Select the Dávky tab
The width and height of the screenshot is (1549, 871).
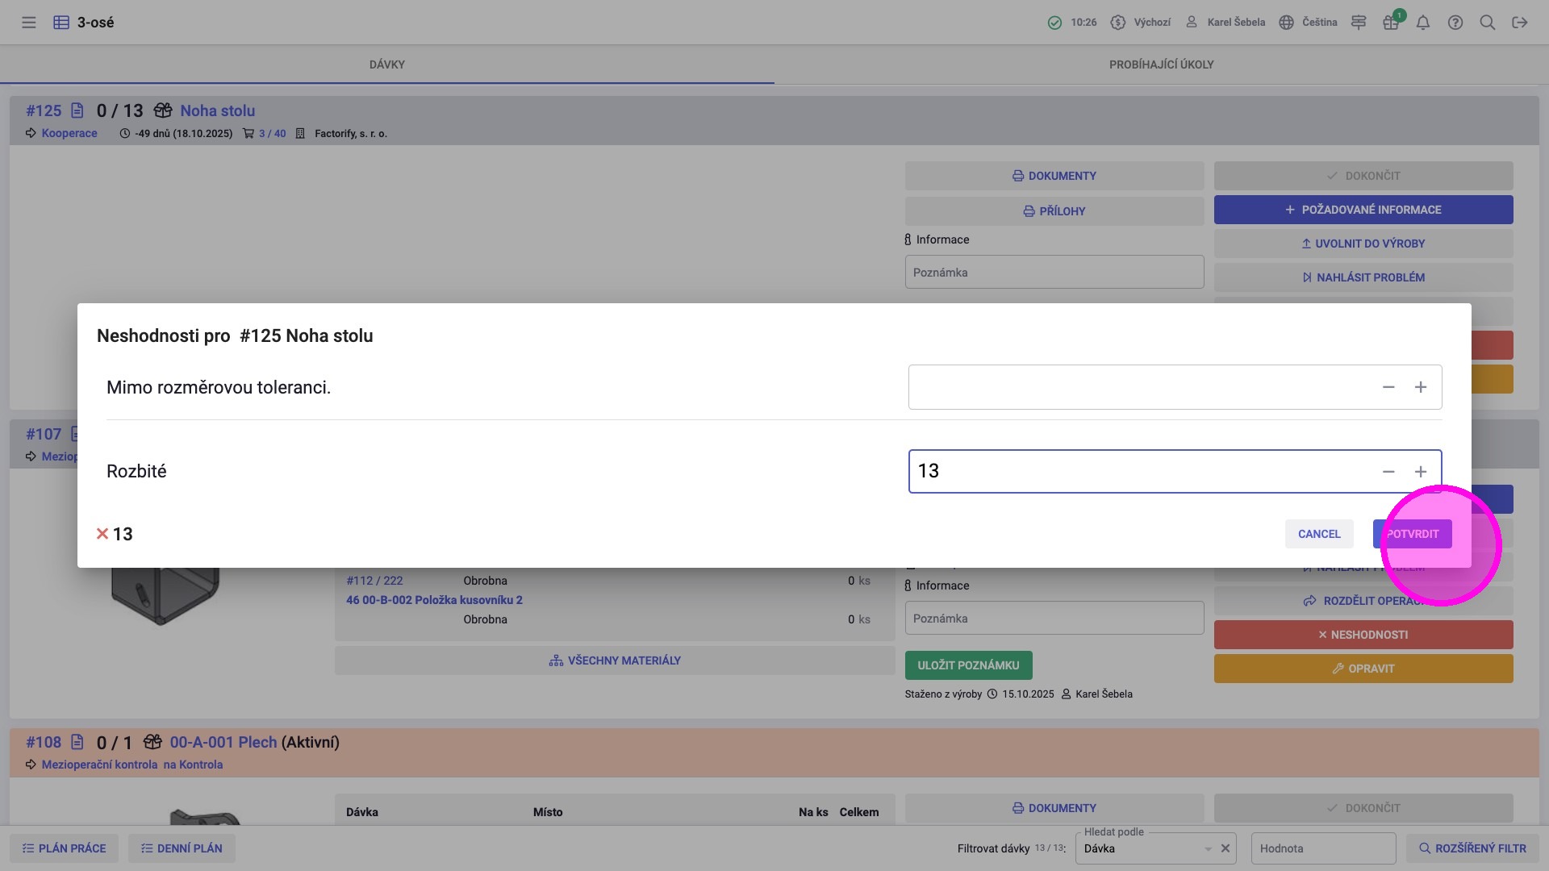click(x=387, y=65)
